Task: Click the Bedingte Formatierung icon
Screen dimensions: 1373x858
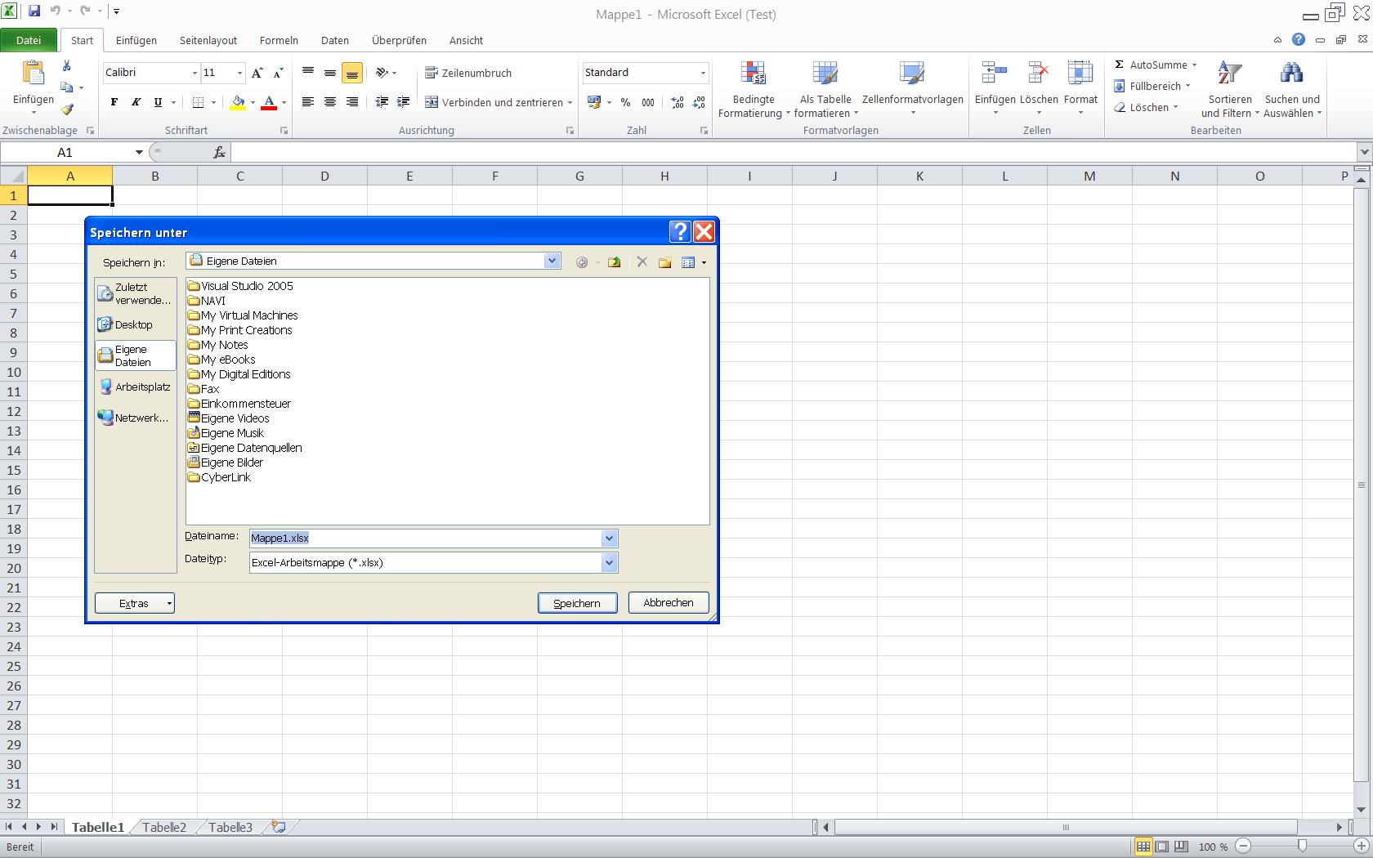Action: (754, 74)
